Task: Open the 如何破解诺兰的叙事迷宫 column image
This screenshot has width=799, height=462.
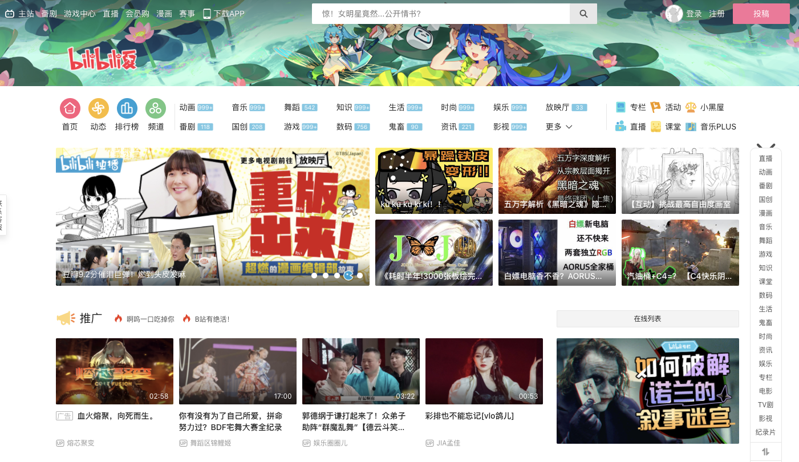Action: [648, 391]
